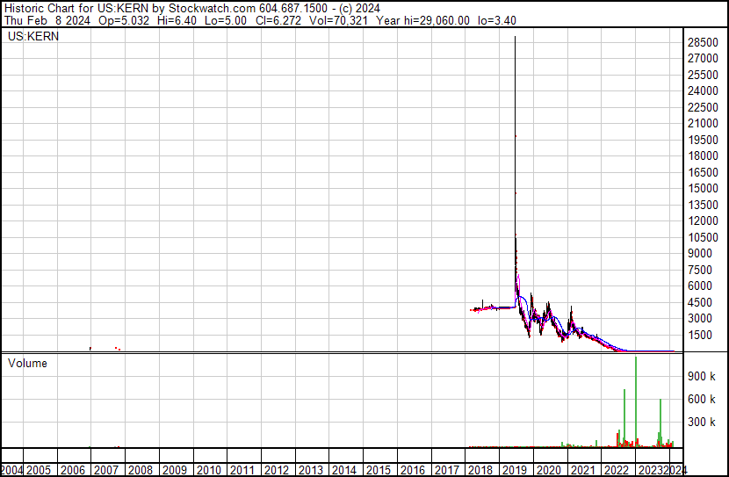Select the 2004 year label on the axis

[11, 470]
